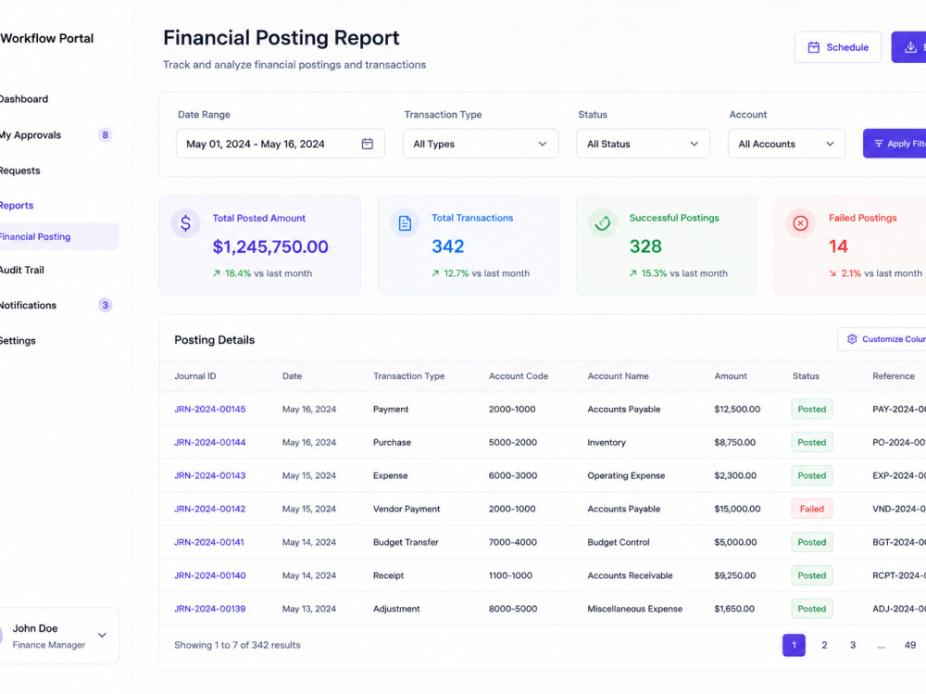Click the $15,000.00 amount cell

(x=738, y=509)
